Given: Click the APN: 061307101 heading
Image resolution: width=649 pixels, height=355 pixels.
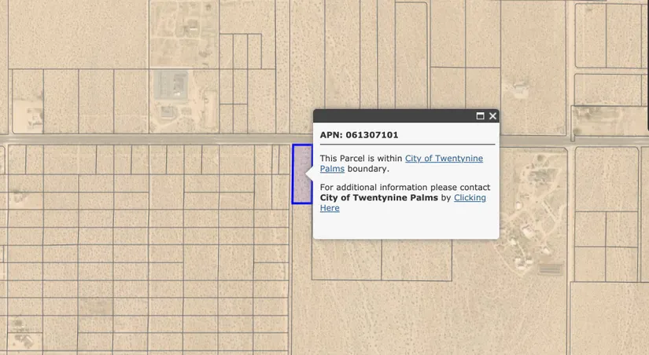Looking at the screenshot, I should pyautogui.click(x=359, y=135).
